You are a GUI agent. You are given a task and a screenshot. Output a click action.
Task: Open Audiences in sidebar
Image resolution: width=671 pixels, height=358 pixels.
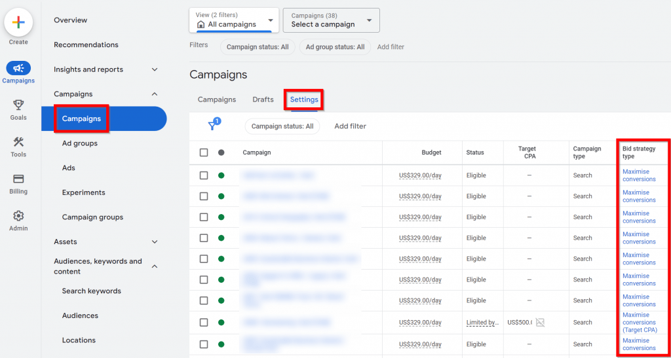(x=80, y=315)
